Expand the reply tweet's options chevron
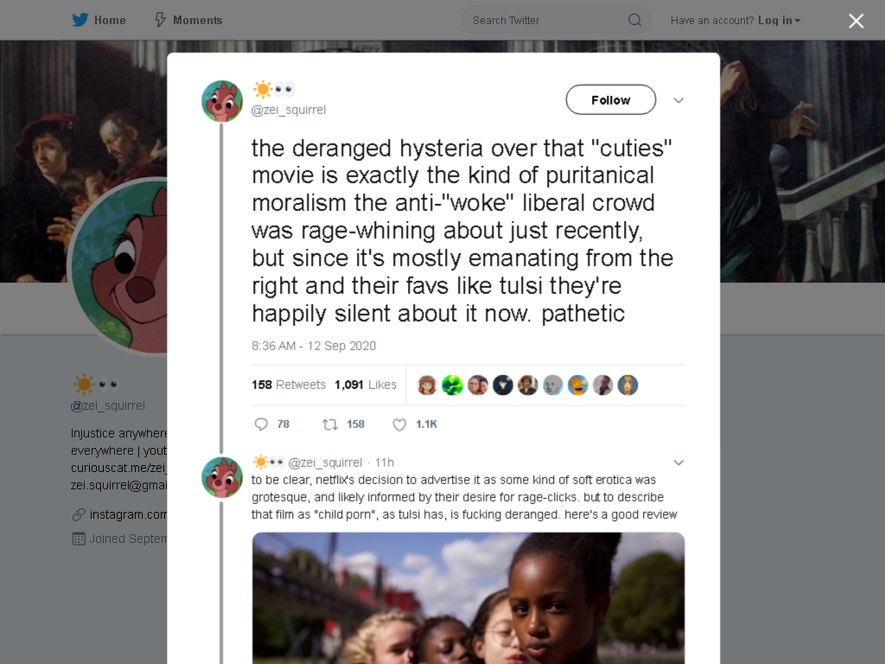This screenshot has width=885, height=664. click(x=678, y=463)
